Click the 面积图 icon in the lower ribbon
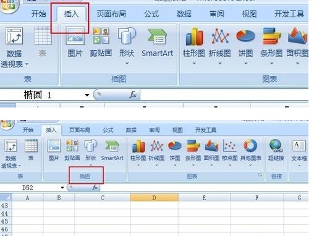The width and height of the screenshot is (314, 236). [211, 145]
